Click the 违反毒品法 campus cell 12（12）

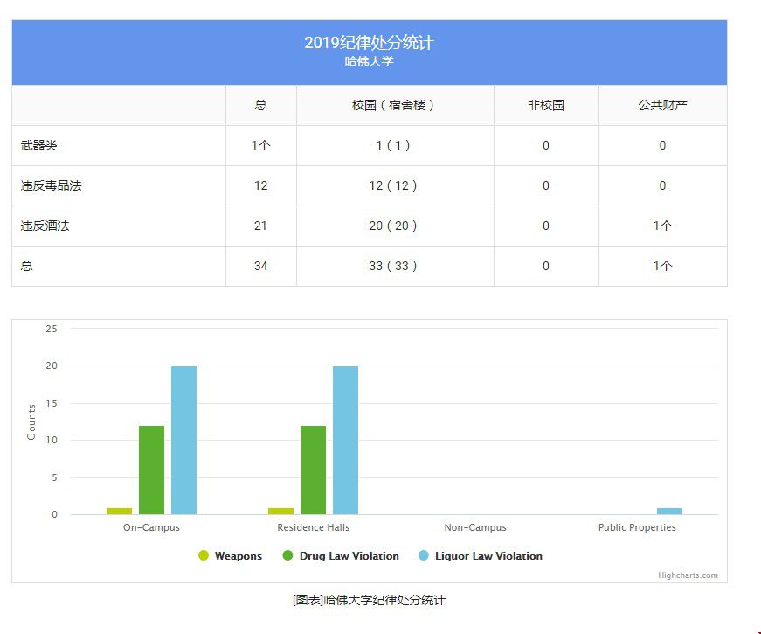[393, 185]
